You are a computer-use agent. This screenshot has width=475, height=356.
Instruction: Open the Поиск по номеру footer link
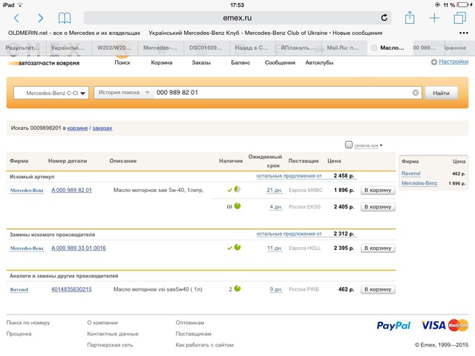pyautogui.click(x=28, y=323)
